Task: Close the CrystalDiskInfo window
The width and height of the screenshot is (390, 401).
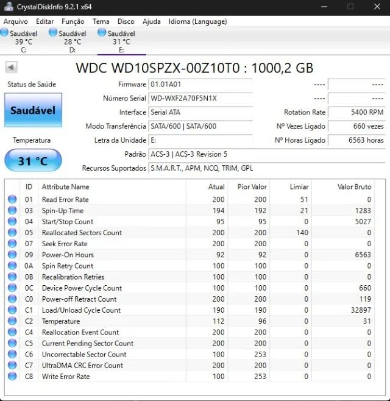Action: [377, 7]
